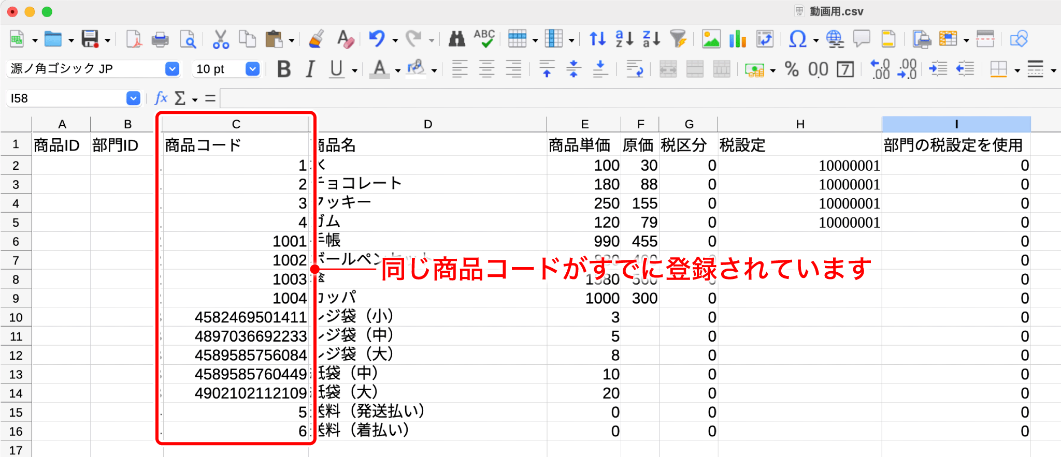Screen dimensions: 1061x457
Task: Click the Formula equals sign button
Action: tap(210, 98)
